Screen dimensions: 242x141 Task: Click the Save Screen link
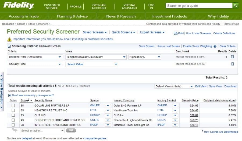click(147, 46)
